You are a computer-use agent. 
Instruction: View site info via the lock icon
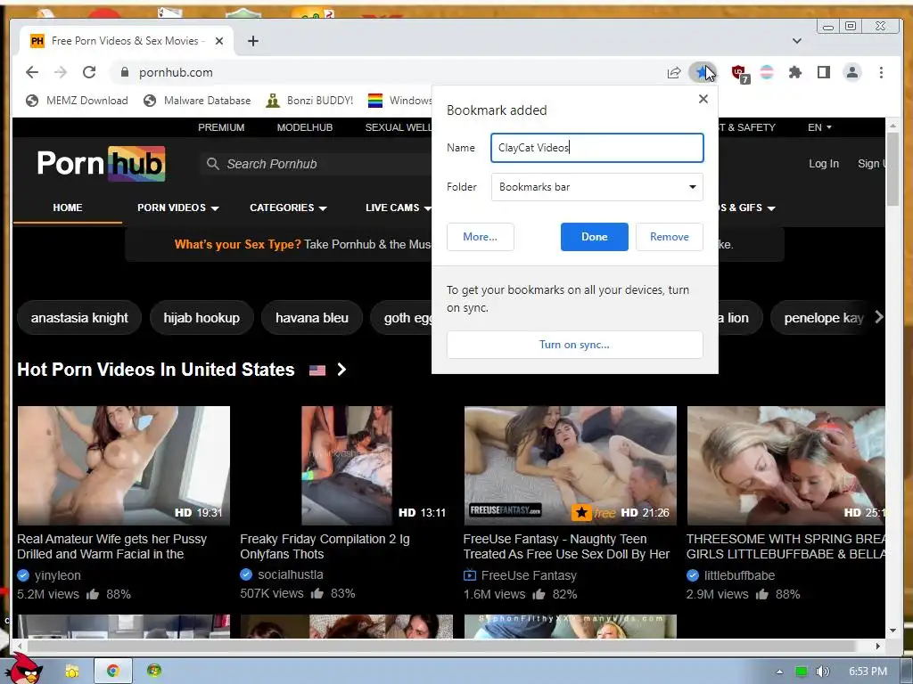click(124, 72)
